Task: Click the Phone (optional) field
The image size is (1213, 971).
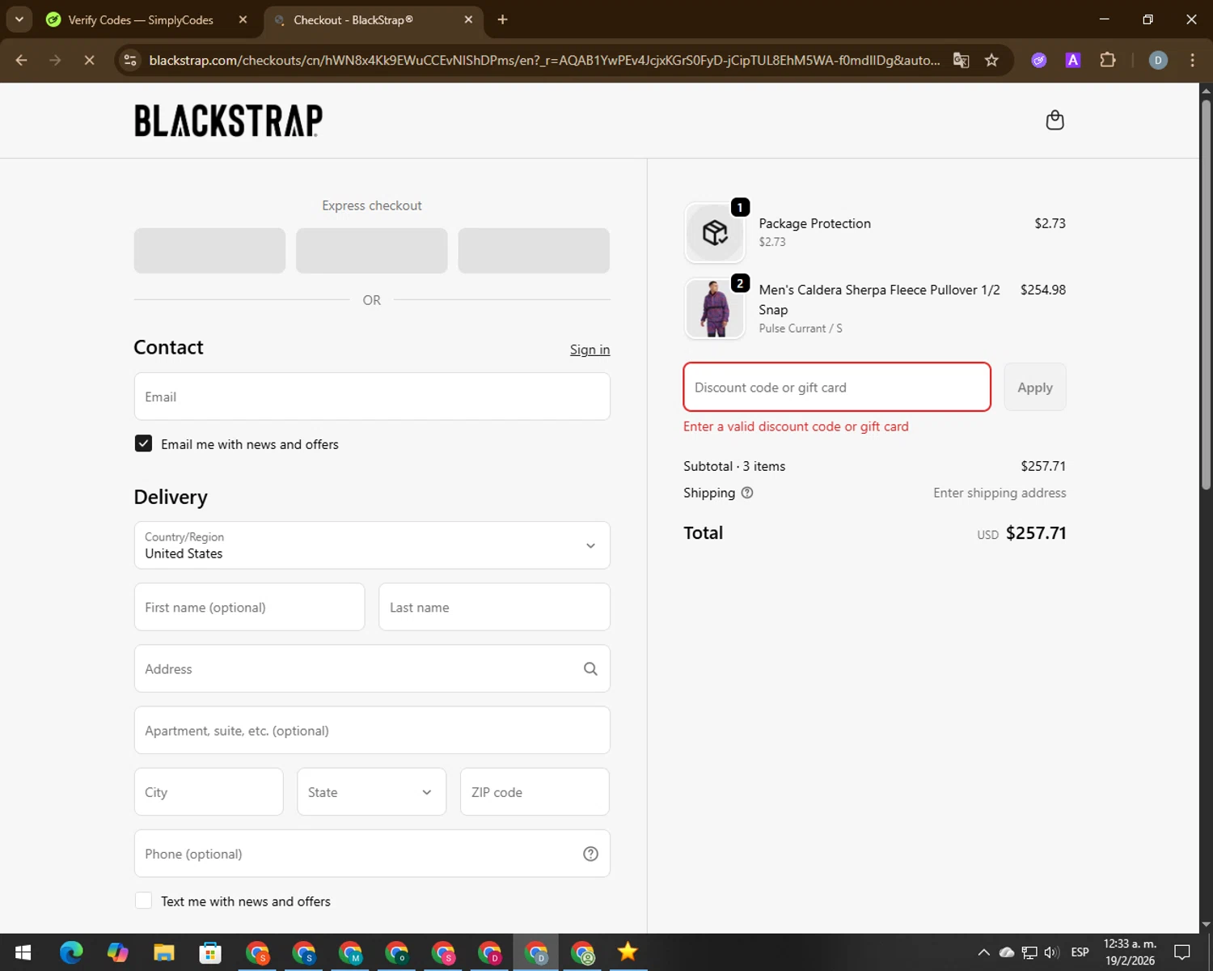Action: (x=372, y=853)
